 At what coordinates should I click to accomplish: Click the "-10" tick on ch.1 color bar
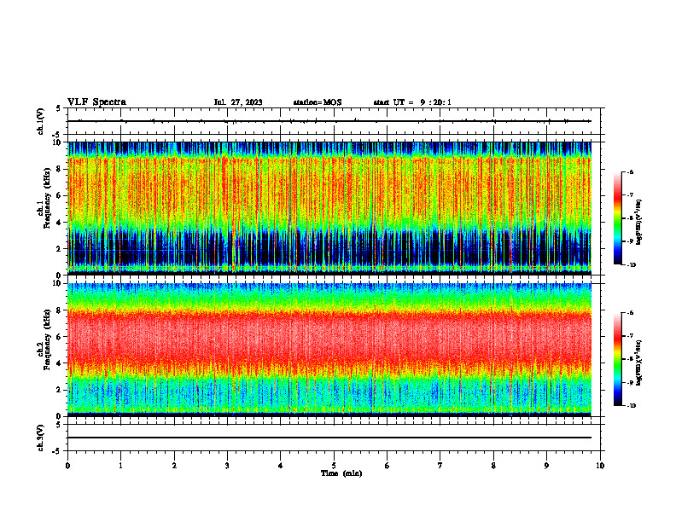pyautogui.click(x=632, y=265)
